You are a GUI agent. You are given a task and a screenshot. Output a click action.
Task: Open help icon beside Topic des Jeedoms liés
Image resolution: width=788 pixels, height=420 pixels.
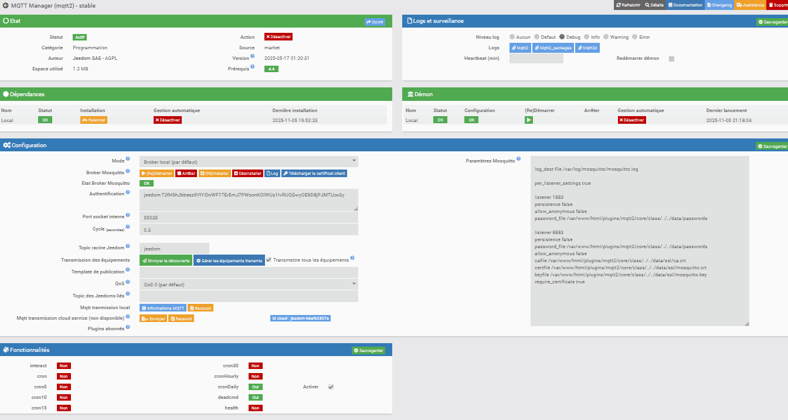click(x=128, y=294)
